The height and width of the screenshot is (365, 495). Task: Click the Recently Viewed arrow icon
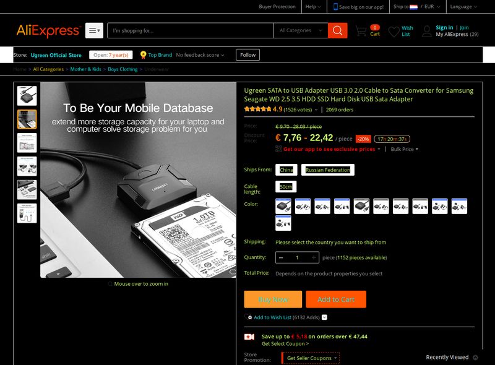coord(475,358)
